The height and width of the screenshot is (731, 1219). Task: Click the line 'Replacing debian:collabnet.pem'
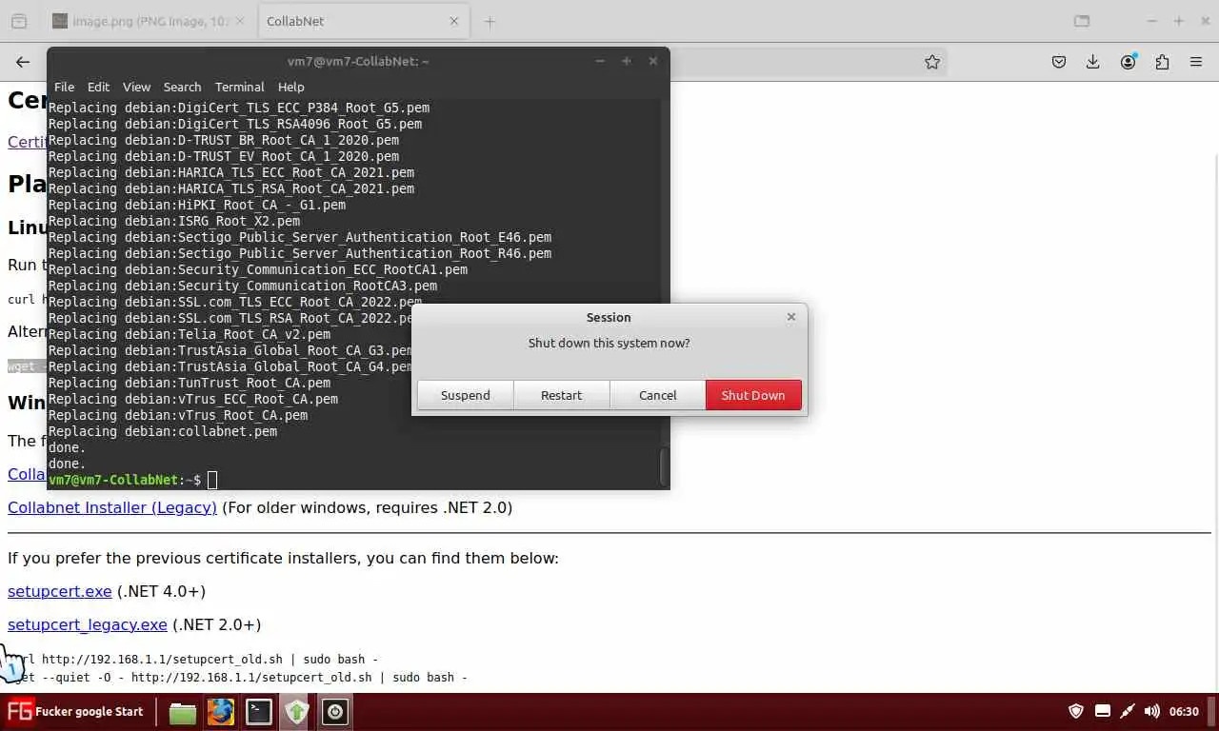163,431
